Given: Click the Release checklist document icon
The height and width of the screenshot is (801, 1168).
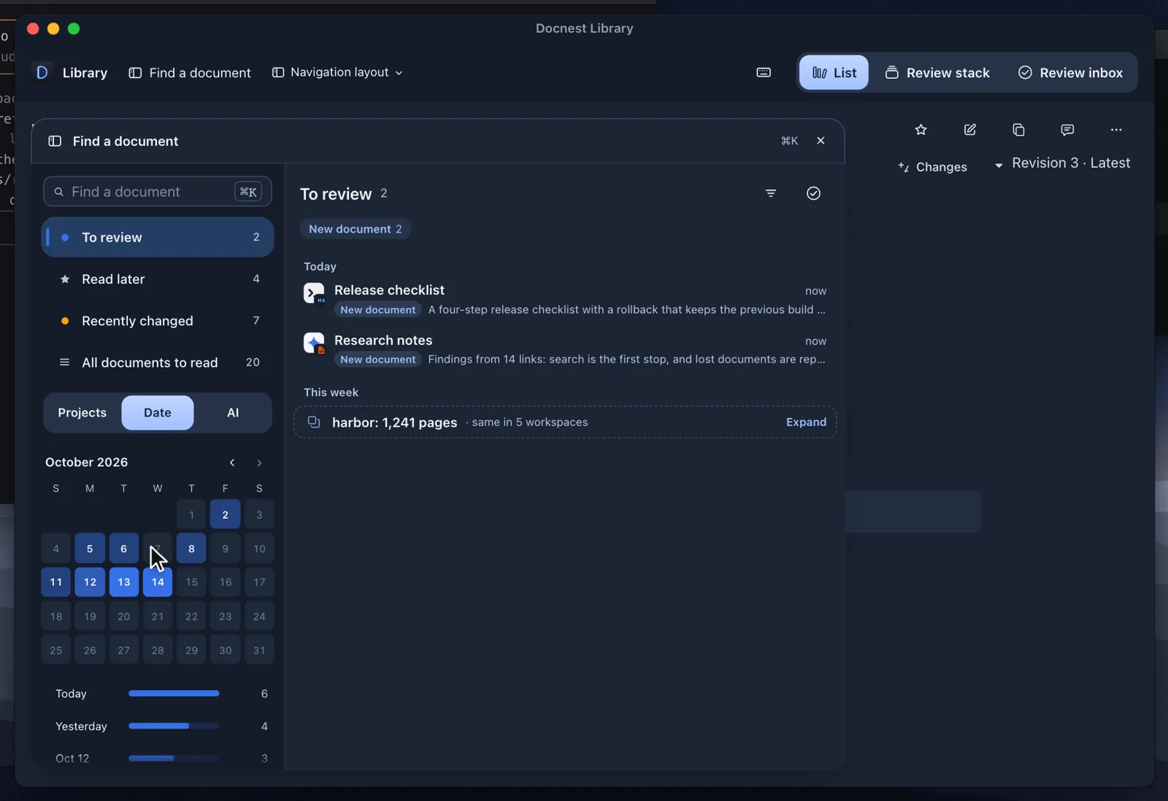Looking at the screenshot, I should 314,293.
